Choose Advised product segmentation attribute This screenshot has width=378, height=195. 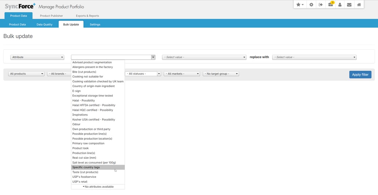pyautogui.click(x=98, y=62)
